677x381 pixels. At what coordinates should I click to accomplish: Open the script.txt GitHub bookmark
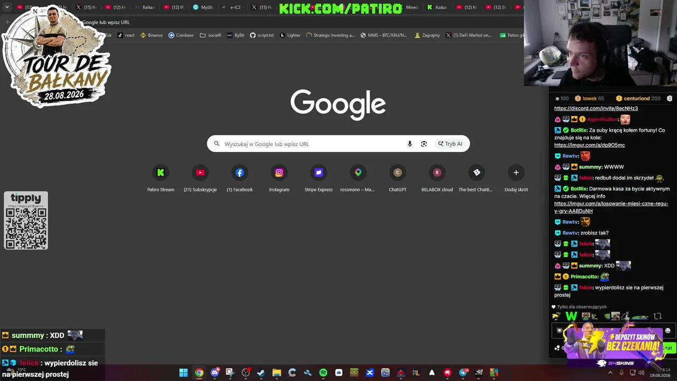tap(262, 35)
